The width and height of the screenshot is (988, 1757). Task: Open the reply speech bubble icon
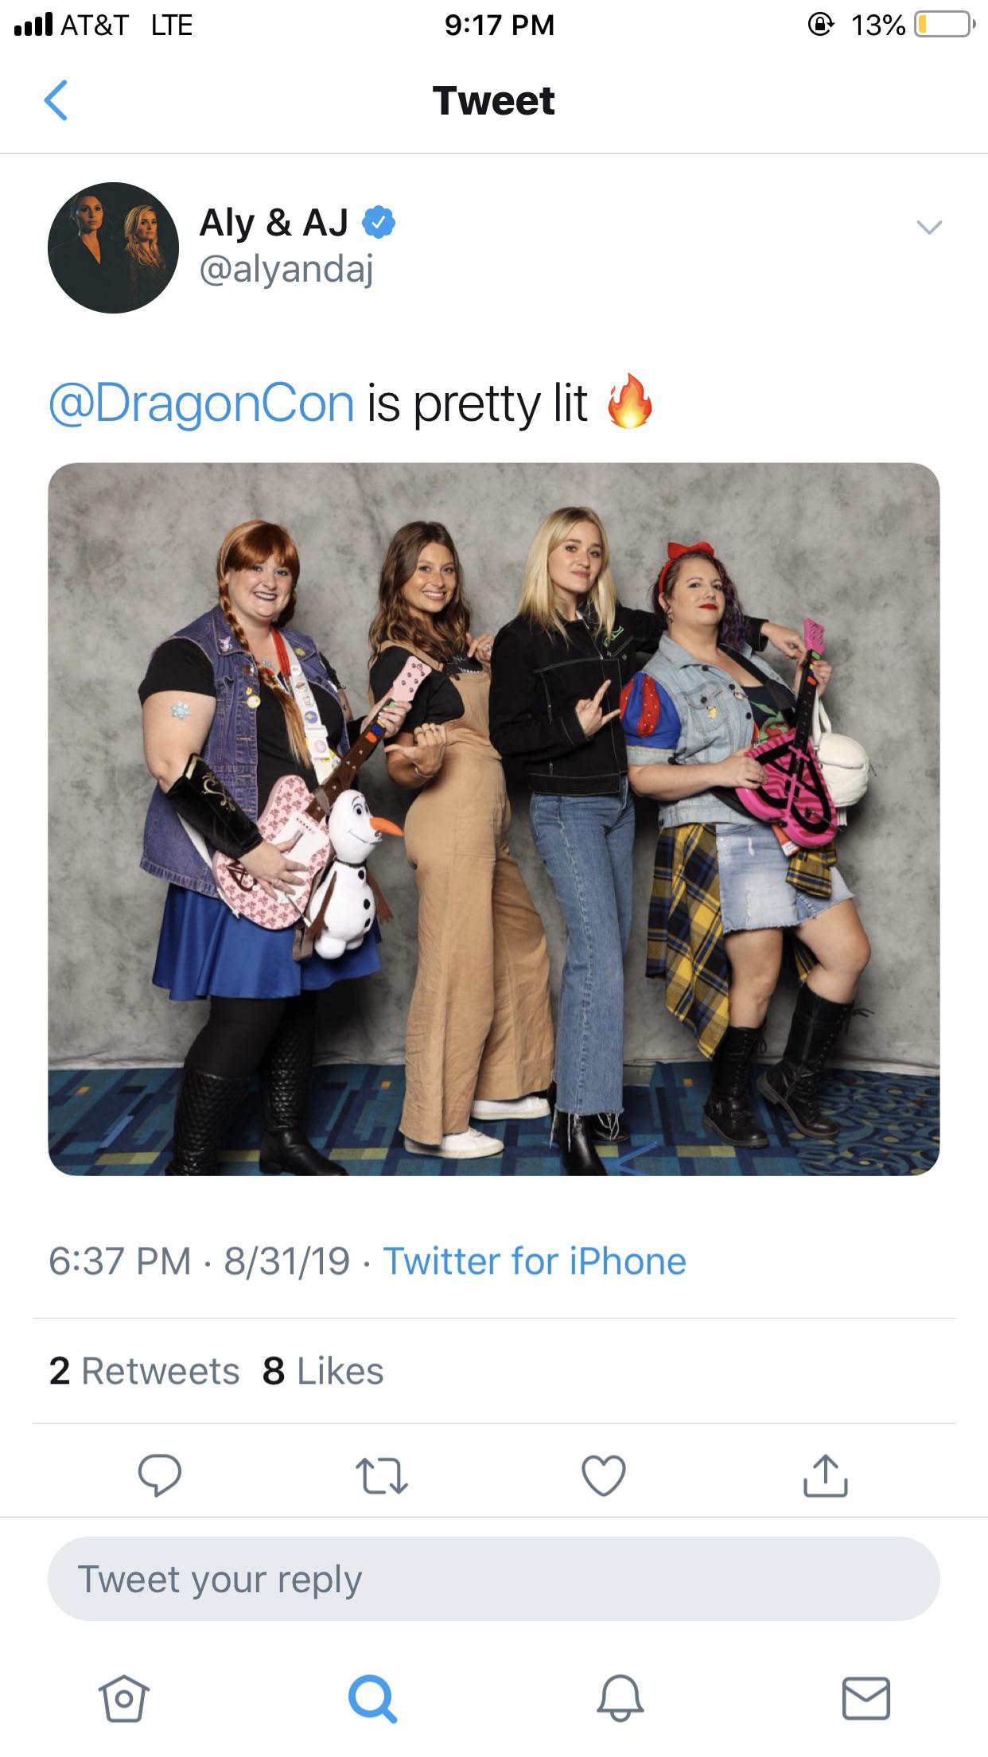pos(160,1475)
